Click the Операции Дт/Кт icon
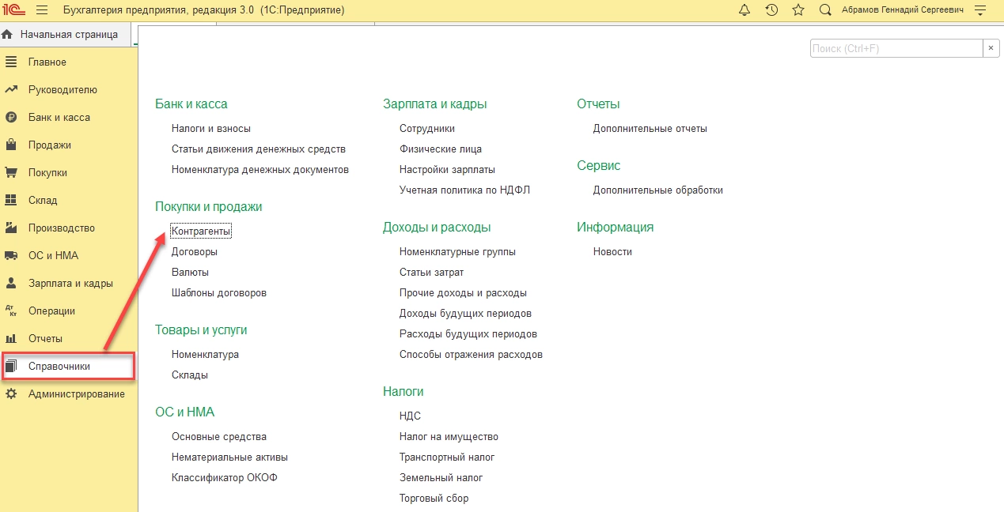This screenshot has height=512, width=1004. [x=11, y=311]
